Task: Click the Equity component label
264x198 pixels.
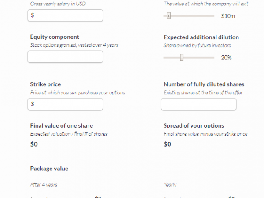Action: [55, 37]
